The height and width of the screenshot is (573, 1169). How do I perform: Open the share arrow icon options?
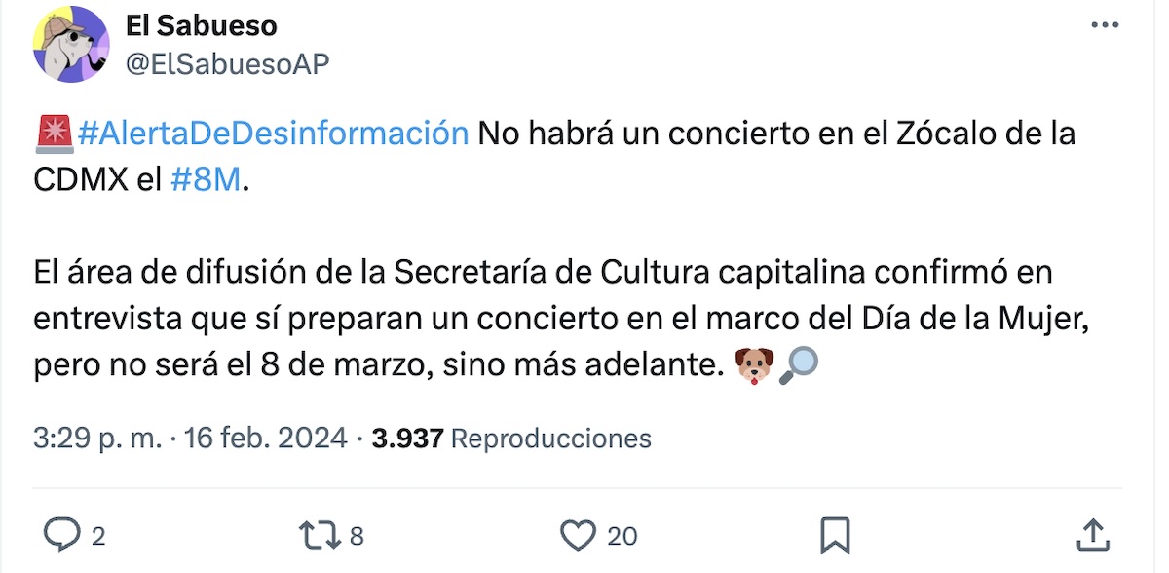coord(1093,534)
